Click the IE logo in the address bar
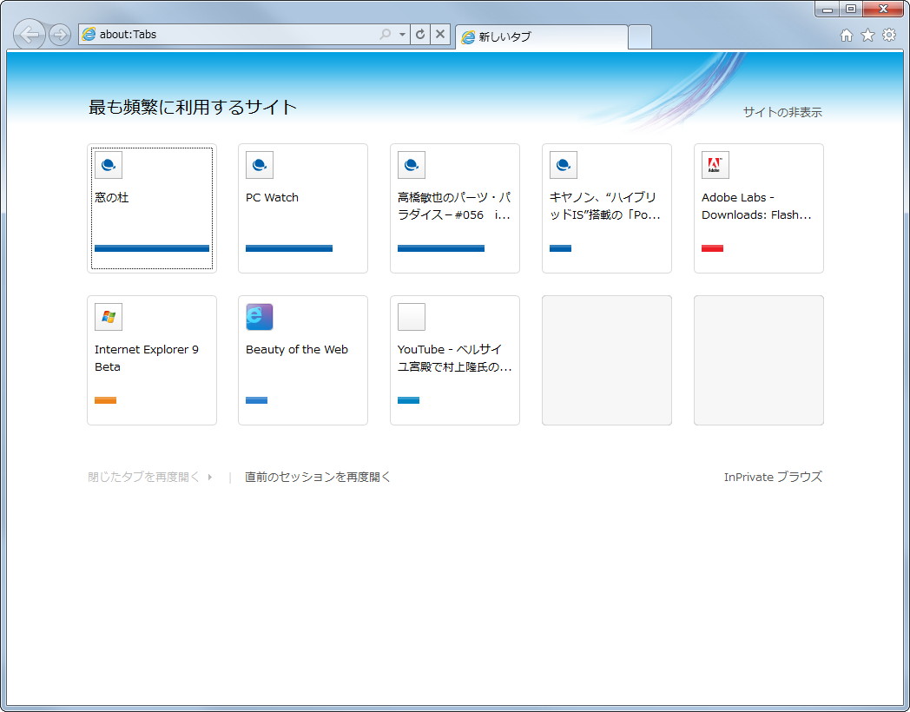This screenshot has height=712, width=910. click(x=89, y=34)
